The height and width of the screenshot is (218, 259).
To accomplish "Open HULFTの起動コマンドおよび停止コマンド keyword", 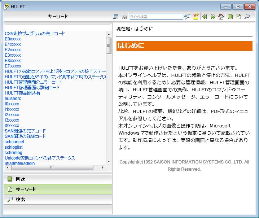I will tap(55, 71).
